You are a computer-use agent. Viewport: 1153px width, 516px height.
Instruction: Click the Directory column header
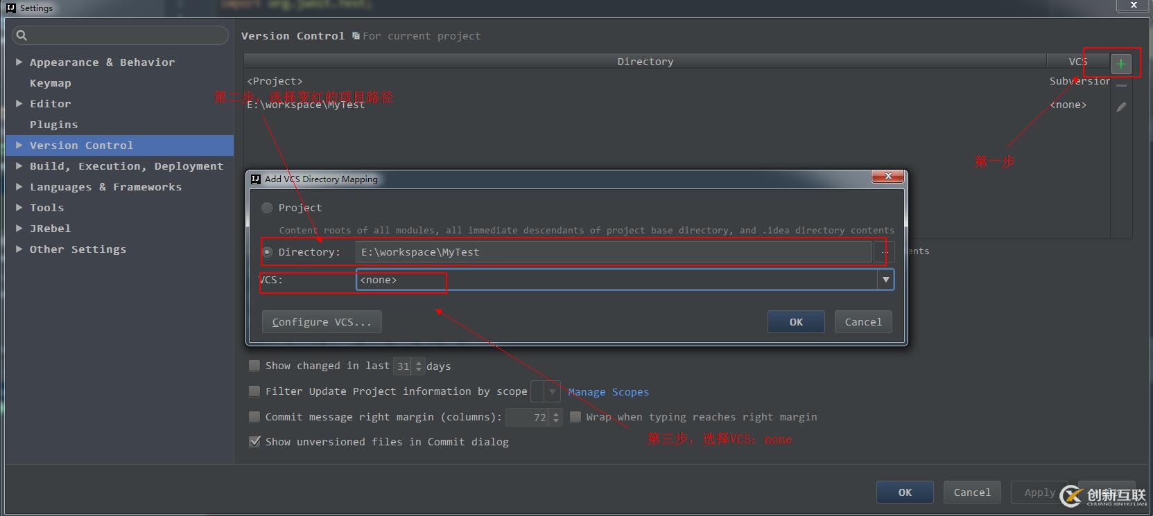point(645,62)
